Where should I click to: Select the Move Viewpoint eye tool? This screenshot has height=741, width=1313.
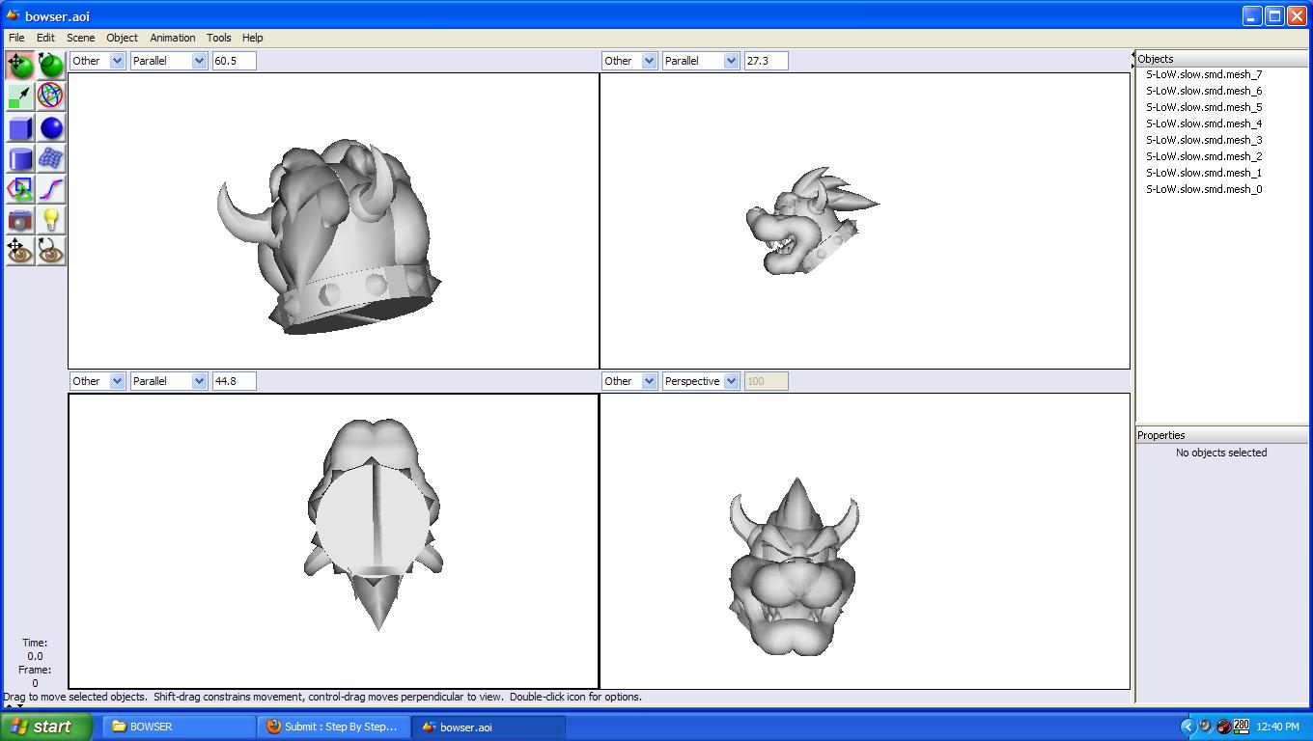coord(20,251)
